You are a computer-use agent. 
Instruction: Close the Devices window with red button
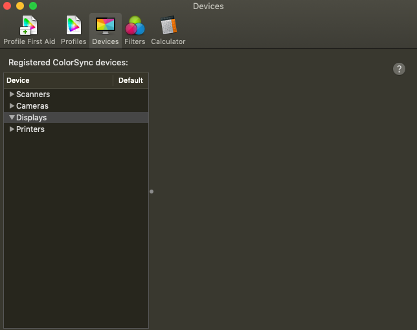[x=7, y=6]
